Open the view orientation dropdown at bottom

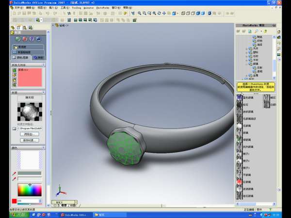tap(75, 202)
